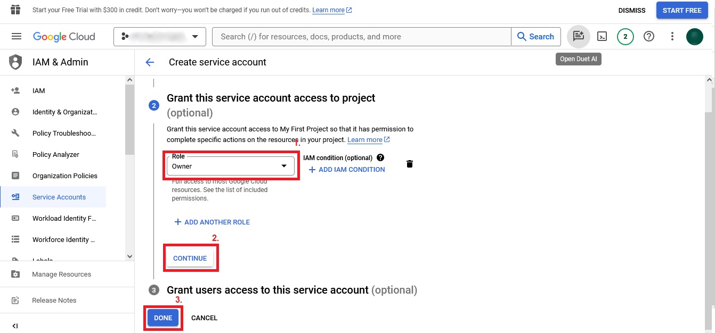Open the help question mark icon
715x333 pixels.
click(x=648, y=36)
